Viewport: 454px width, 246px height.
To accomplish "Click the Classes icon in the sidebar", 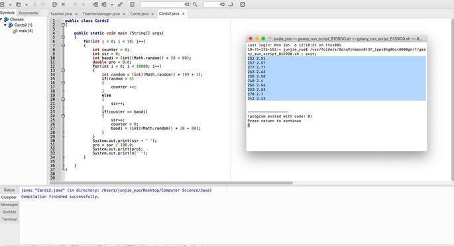I will tap(6, 19).
